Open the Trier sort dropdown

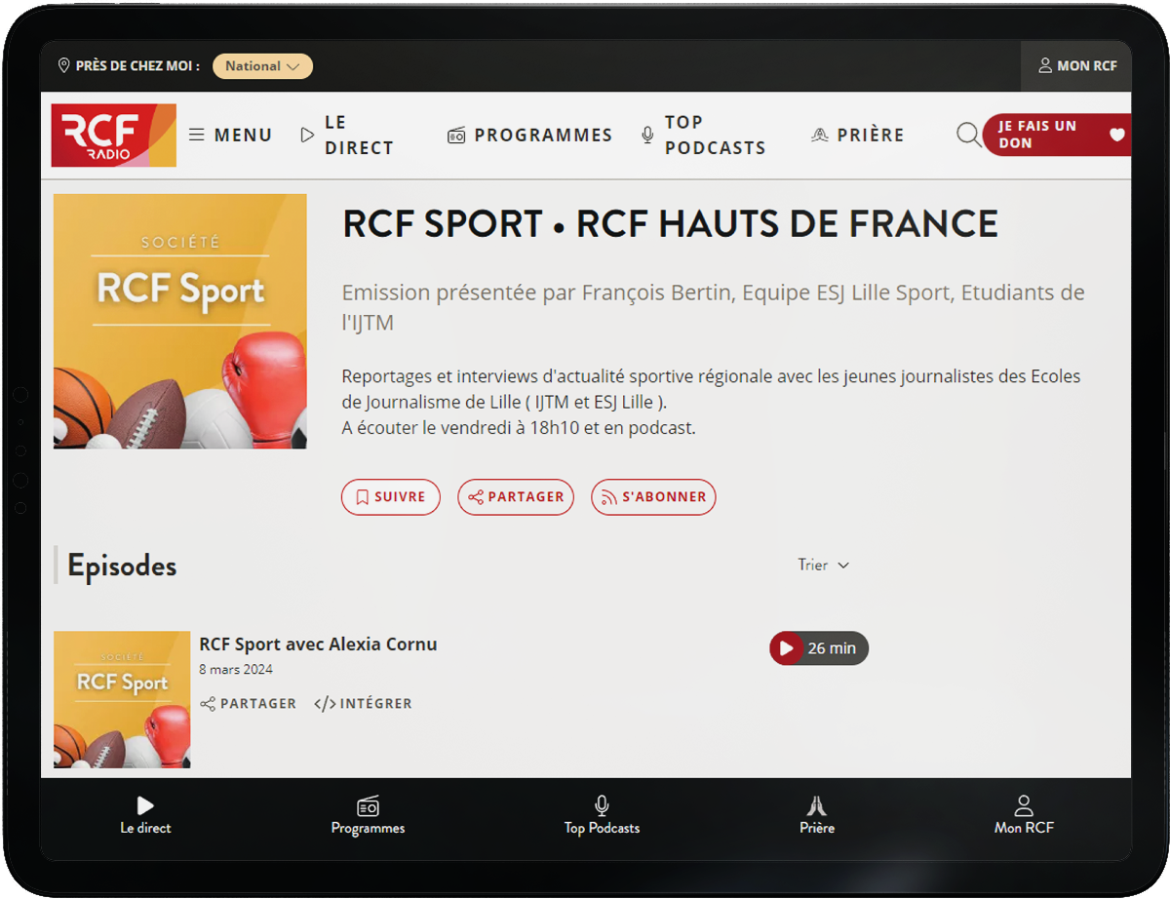point(824,566)
